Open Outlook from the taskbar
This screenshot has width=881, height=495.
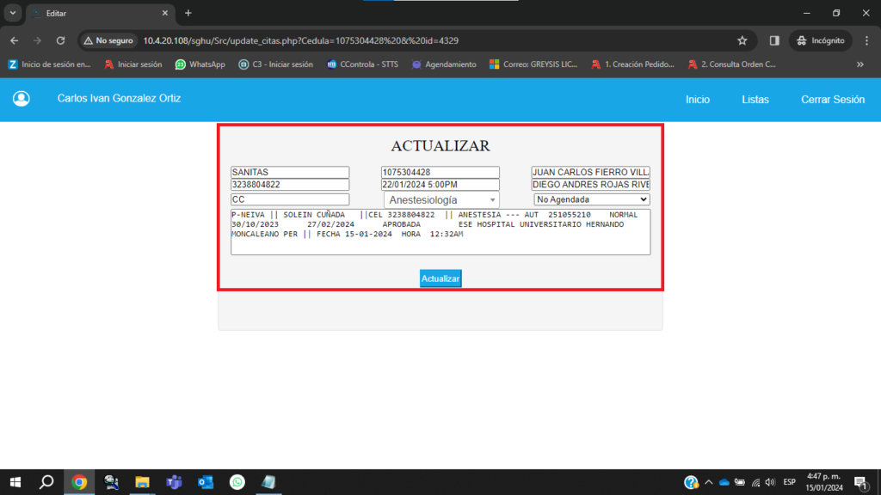205,482
